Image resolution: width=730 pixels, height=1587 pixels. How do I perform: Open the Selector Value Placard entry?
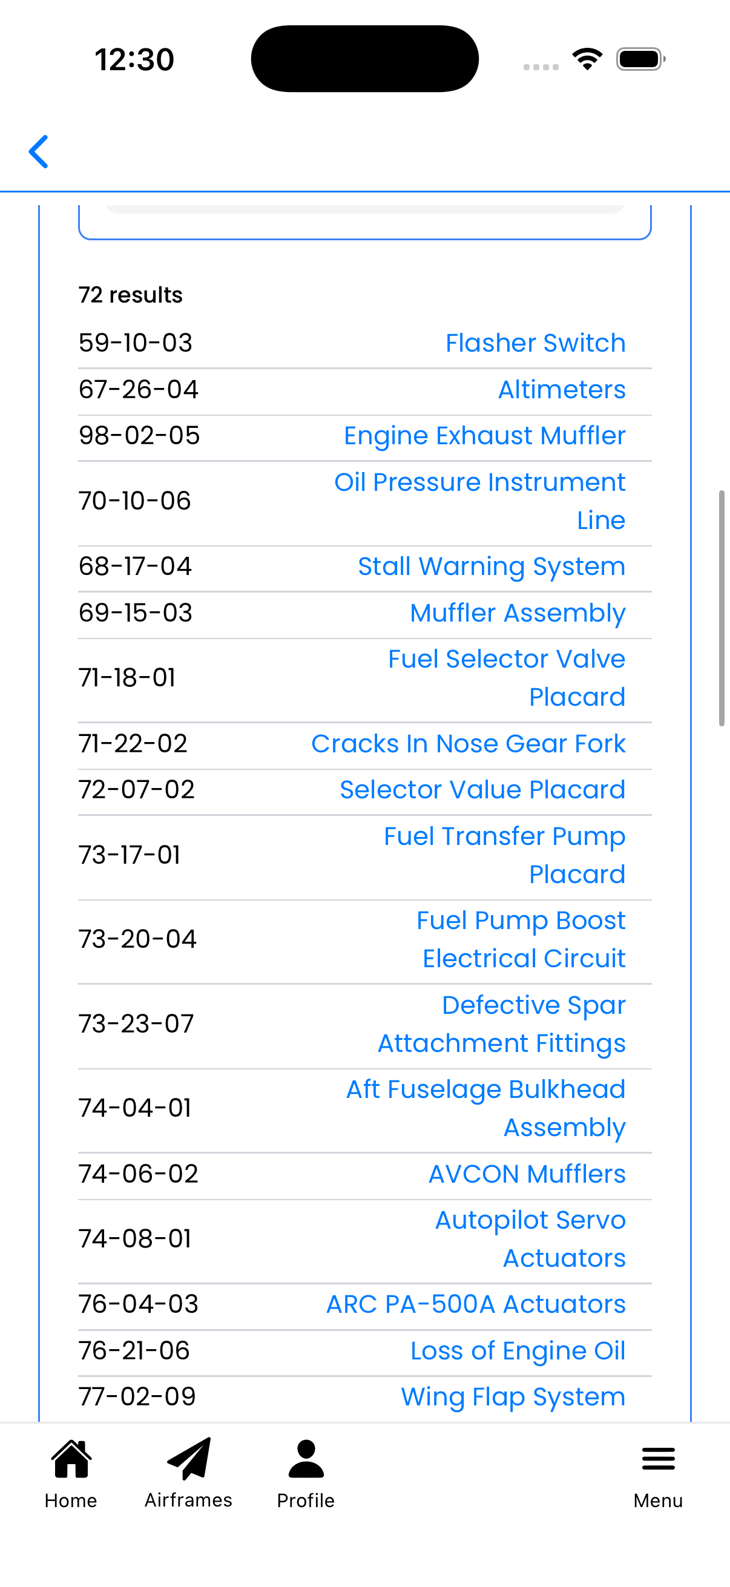(x=482, y=789)
